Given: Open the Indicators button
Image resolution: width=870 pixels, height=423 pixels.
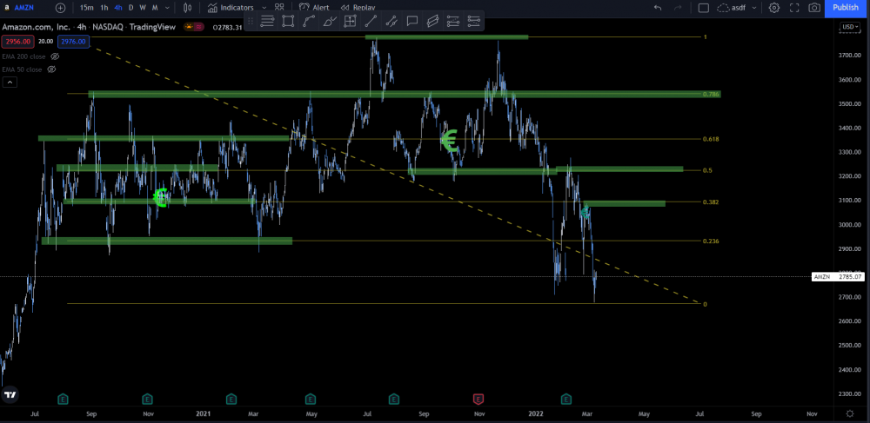Looking at the screenshot, I should (x=231, y=8).
